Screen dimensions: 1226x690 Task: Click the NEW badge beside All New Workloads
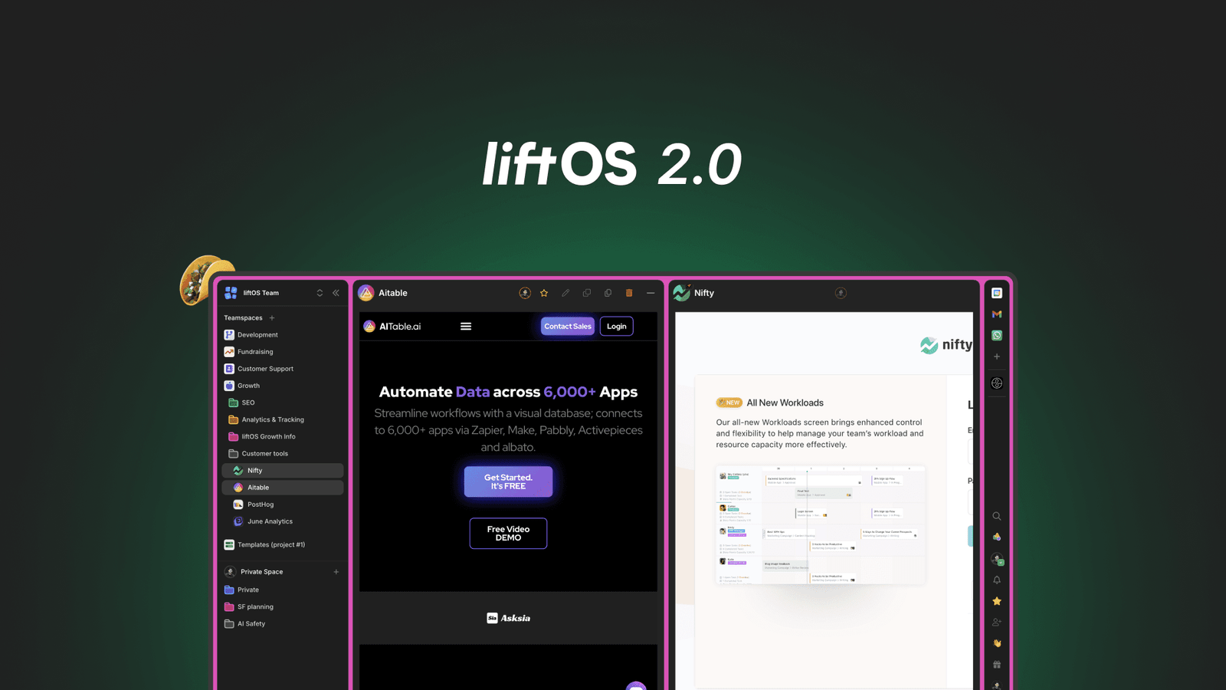(x=729, y=402)
